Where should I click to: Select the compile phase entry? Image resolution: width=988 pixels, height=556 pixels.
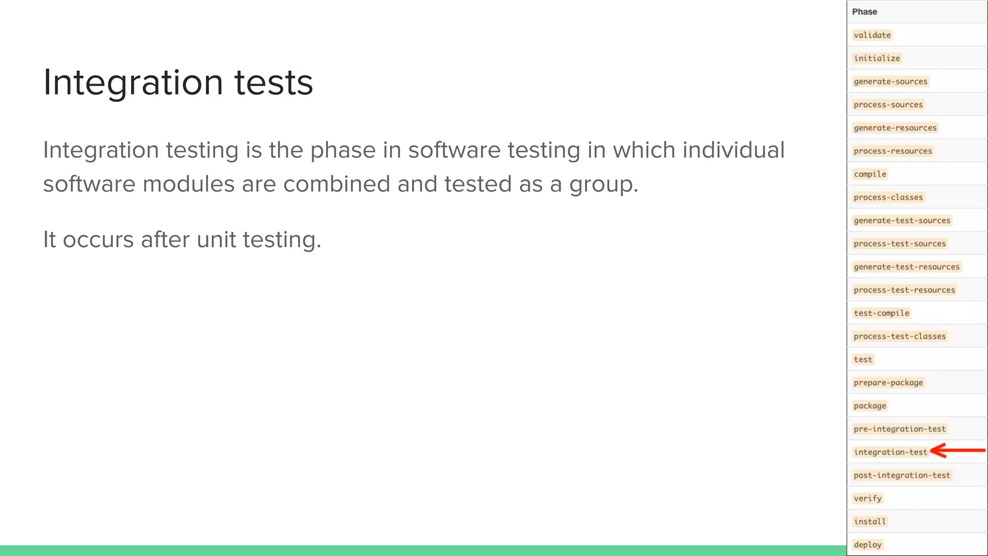point(870,174)
